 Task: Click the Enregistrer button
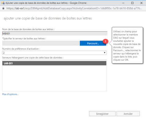tap(102, 114)
